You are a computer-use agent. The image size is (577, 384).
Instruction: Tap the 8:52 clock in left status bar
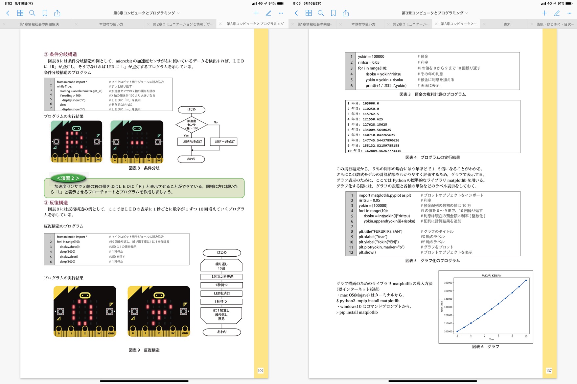coord(8,4)
